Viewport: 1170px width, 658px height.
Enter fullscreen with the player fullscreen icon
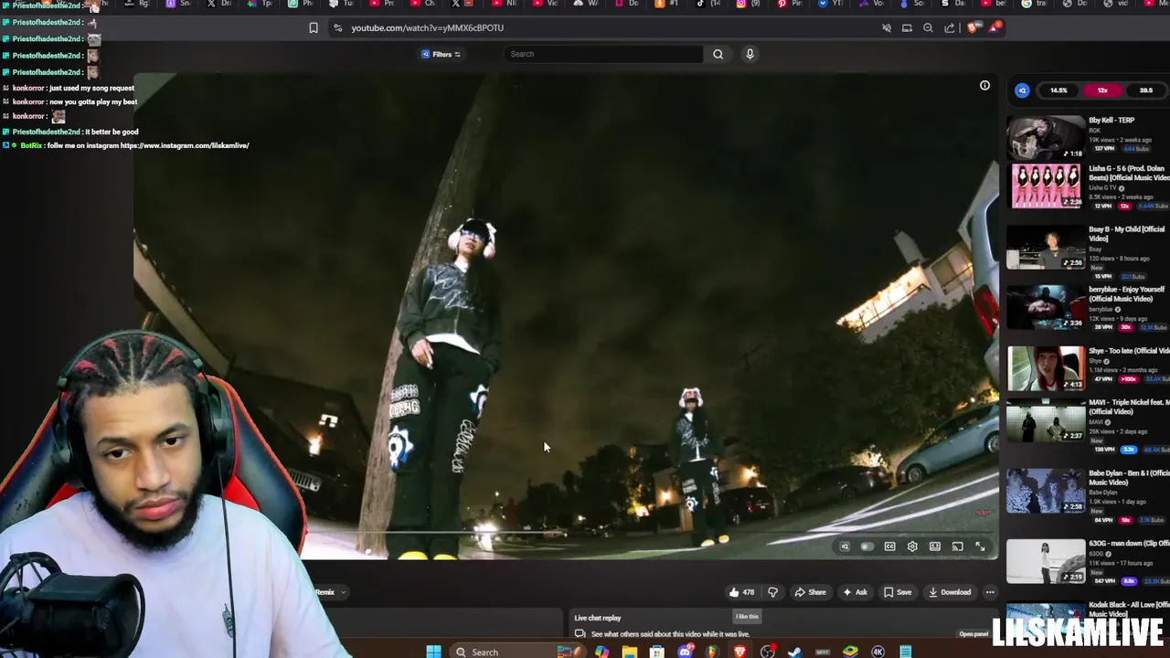pyautogui.click(x=980, y=547)
